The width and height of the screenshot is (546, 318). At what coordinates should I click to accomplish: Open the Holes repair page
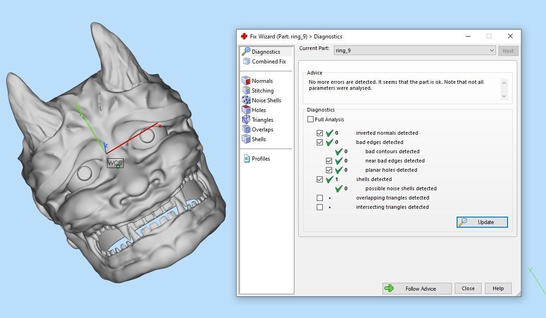click(x=259, y=110)
